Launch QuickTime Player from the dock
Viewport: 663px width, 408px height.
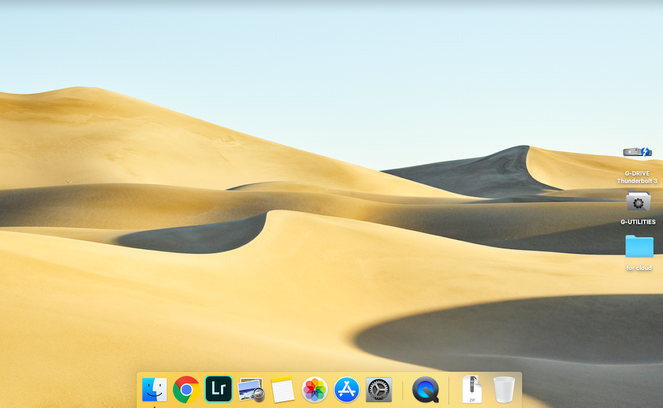425,389
